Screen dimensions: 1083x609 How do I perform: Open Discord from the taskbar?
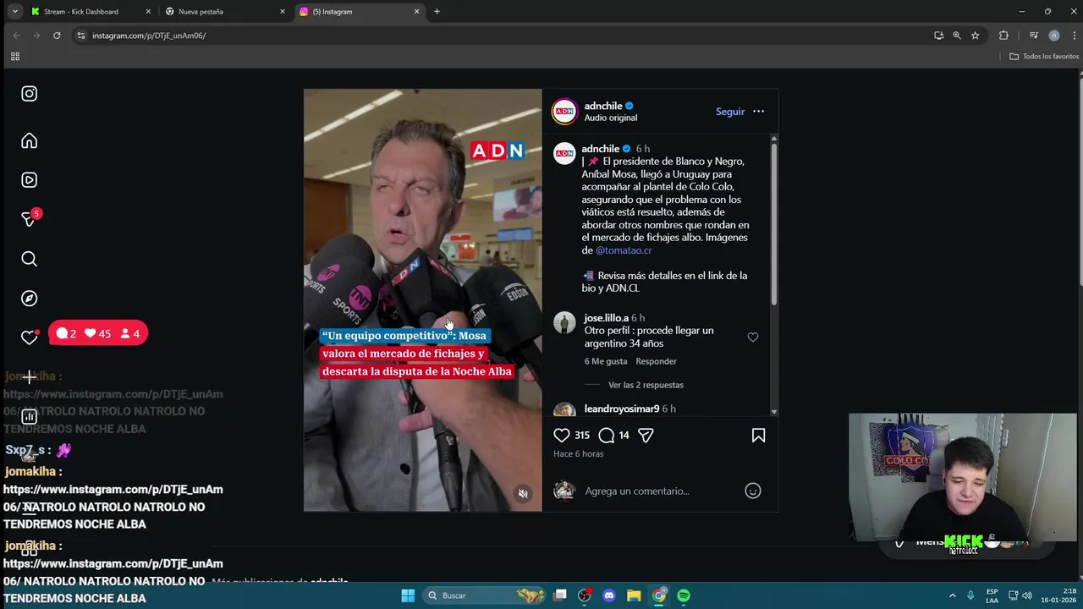(x=609, y=595)
